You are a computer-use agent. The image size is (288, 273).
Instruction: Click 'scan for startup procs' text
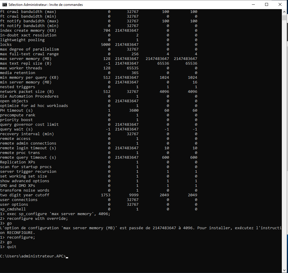point(26,167)
